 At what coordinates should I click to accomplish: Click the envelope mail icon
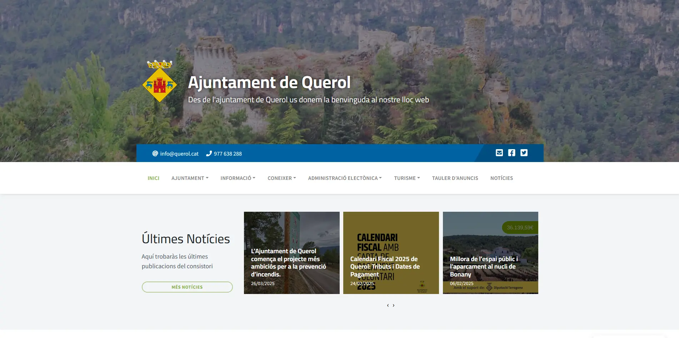(x=499, y=153)
